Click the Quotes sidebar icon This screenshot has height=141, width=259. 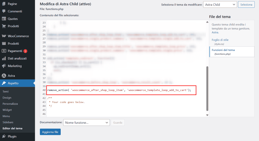click(4, 19)
